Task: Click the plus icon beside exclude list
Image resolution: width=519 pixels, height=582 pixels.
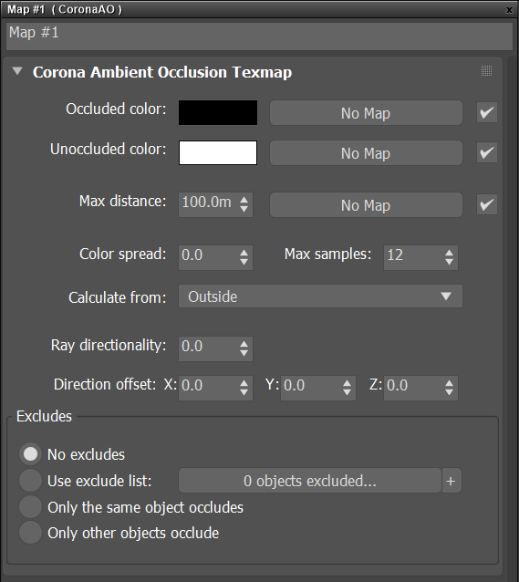Action: click(x=452, y=481)
